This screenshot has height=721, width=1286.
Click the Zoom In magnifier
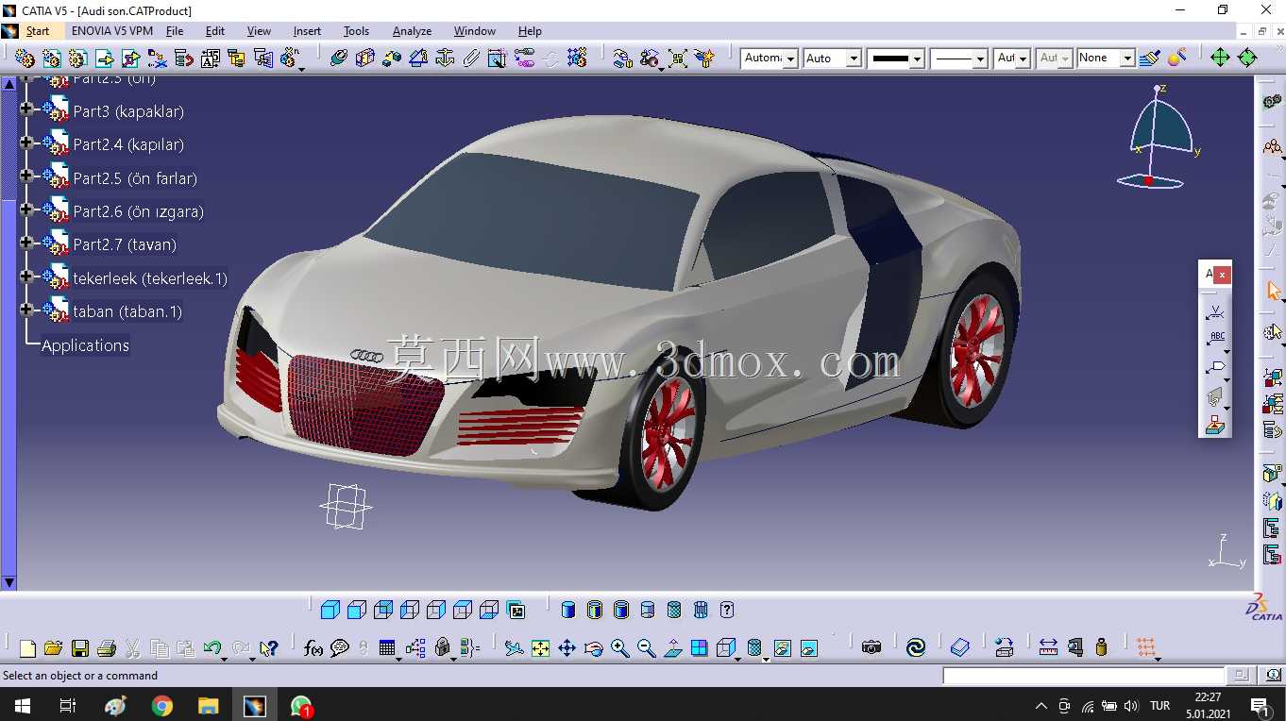click(619, 648)
